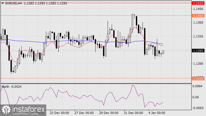Click the 23 Dec 00:00 time label

click(x=59, y=113)
